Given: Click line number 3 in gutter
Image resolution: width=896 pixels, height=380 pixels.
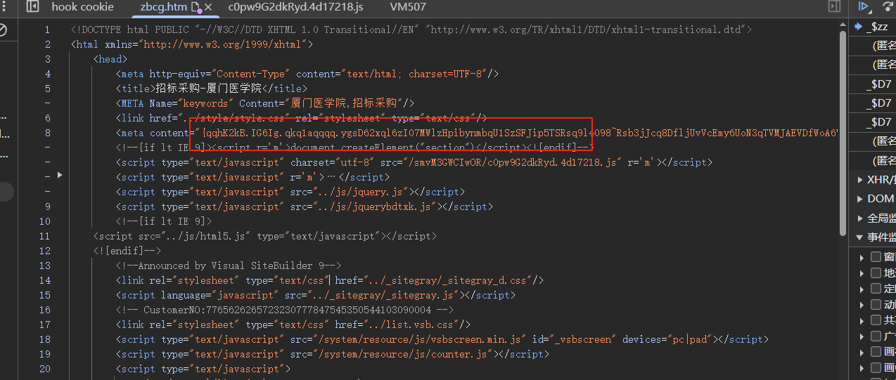Looking at the screenshot, I should [x=47, y=59].
